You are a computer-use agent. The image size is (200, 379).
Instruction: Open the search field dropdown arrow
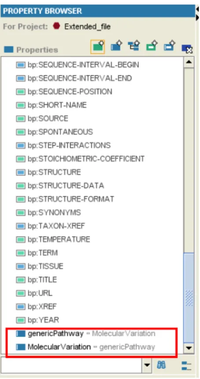[147, 364]
